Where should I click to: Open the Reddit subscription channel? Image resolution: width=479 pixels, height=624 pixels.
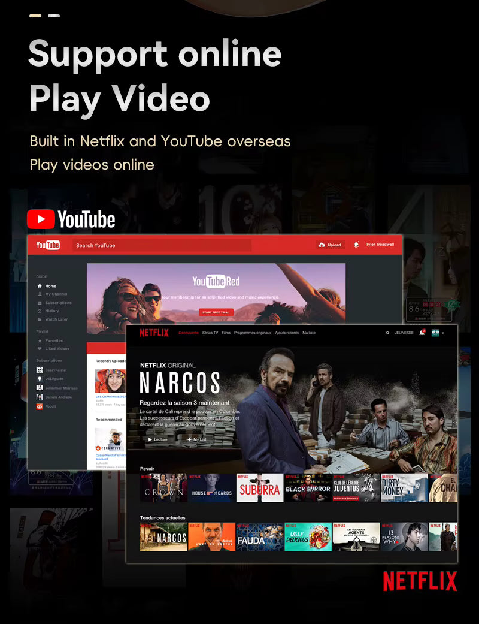[x=50, y=406]
